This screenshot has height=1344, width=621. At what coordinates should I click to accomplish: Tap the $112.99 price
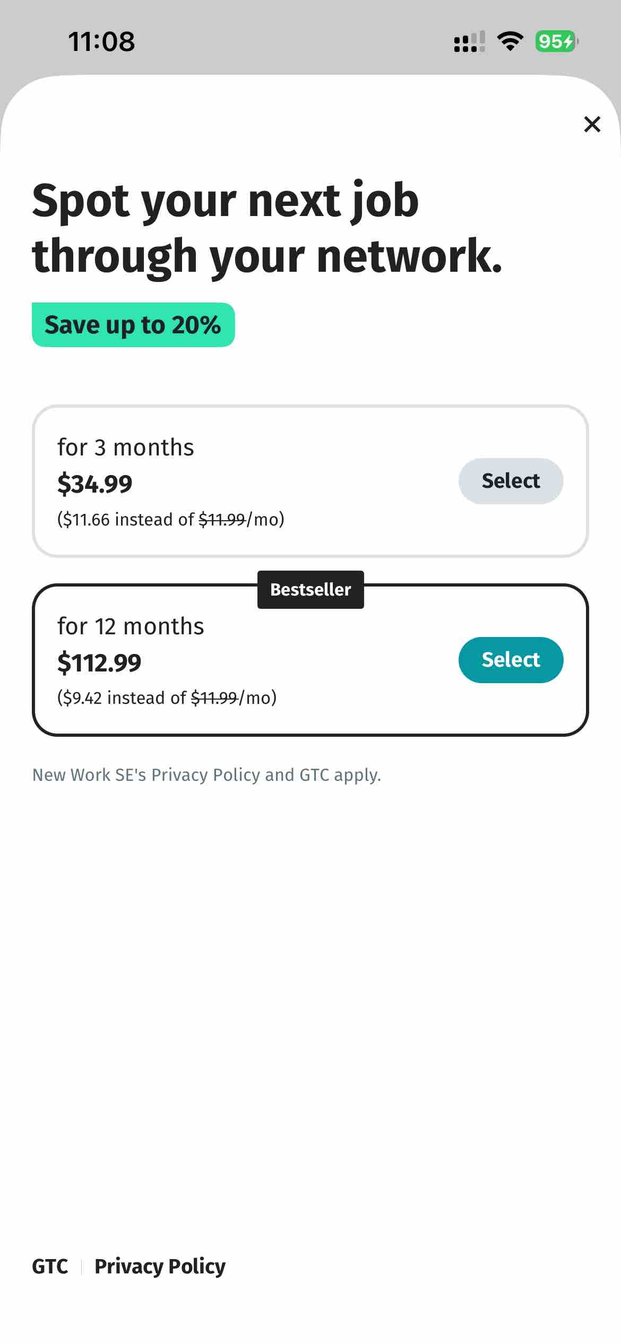[99, 662]
